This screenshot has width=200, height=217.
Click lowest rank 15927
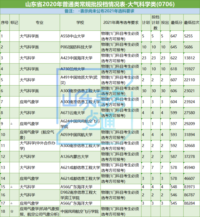pyautogui.click(x=189, y=69)
